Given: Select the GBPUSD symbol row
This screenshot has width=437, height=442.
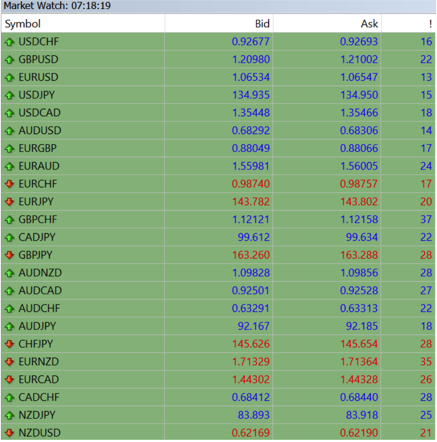Looking at the screenshot, I should [x=218, y=59].
